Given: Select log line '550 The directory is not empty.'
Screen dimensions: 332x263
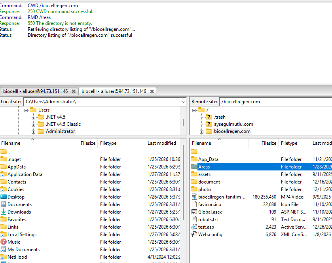Looking at the screenshot, I should [60, 23].
